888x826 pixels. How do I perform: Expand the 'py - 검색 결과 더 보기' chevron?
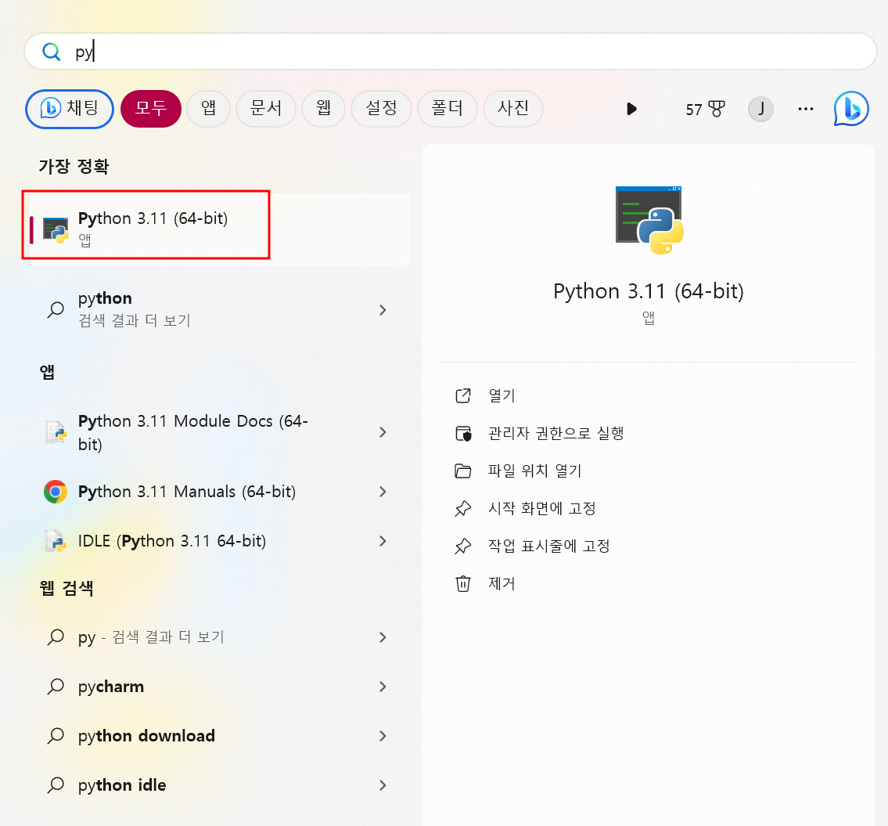point(383,637)
